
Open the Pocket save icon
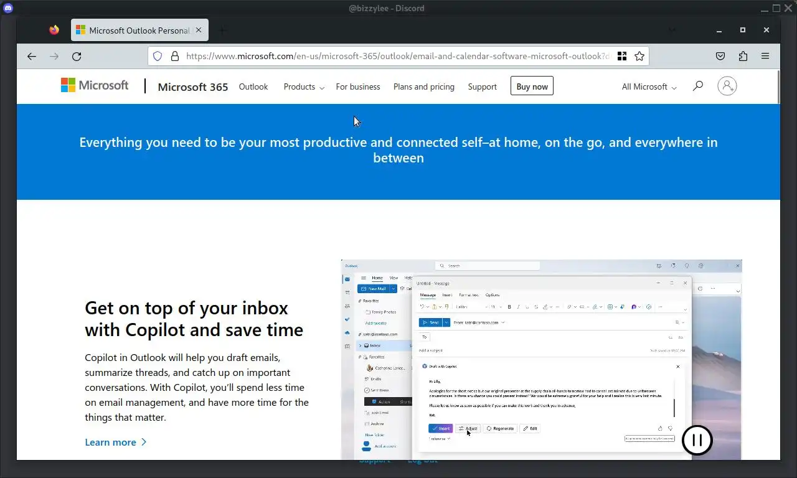click(720, 56)
